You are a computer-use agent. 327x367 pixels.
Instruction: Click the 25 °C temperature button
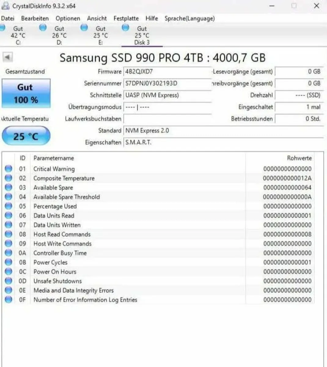(x=26, y=136)
